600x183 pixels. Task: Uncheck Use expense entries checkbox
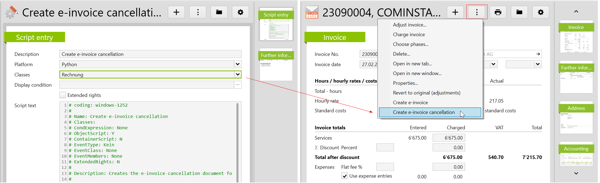pyautogui.click(x=344, y=176)
